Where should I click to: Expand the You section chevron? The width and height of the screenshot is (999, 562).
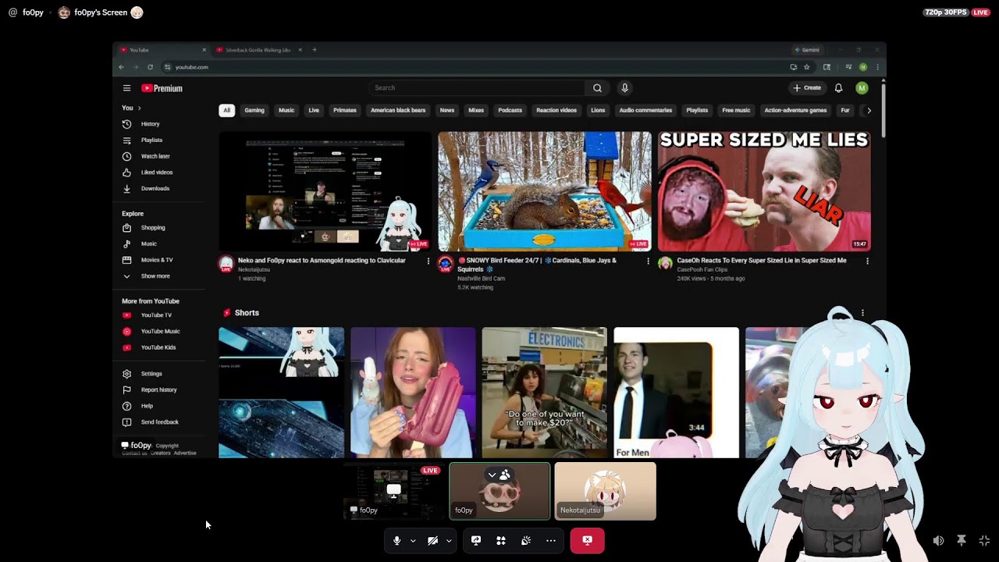139,108
